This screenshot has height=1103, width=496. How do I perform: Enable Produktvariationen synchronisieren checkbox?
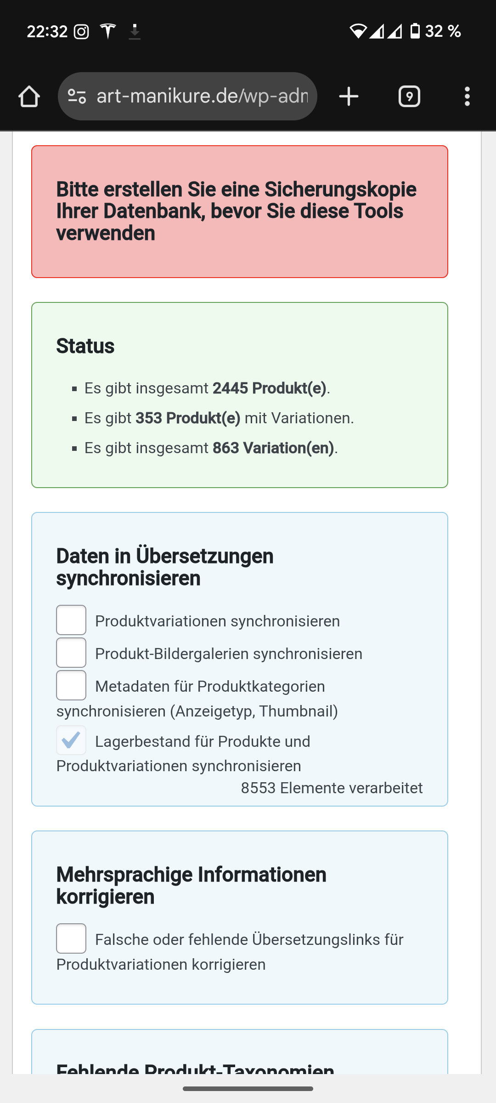coord(71,620)
